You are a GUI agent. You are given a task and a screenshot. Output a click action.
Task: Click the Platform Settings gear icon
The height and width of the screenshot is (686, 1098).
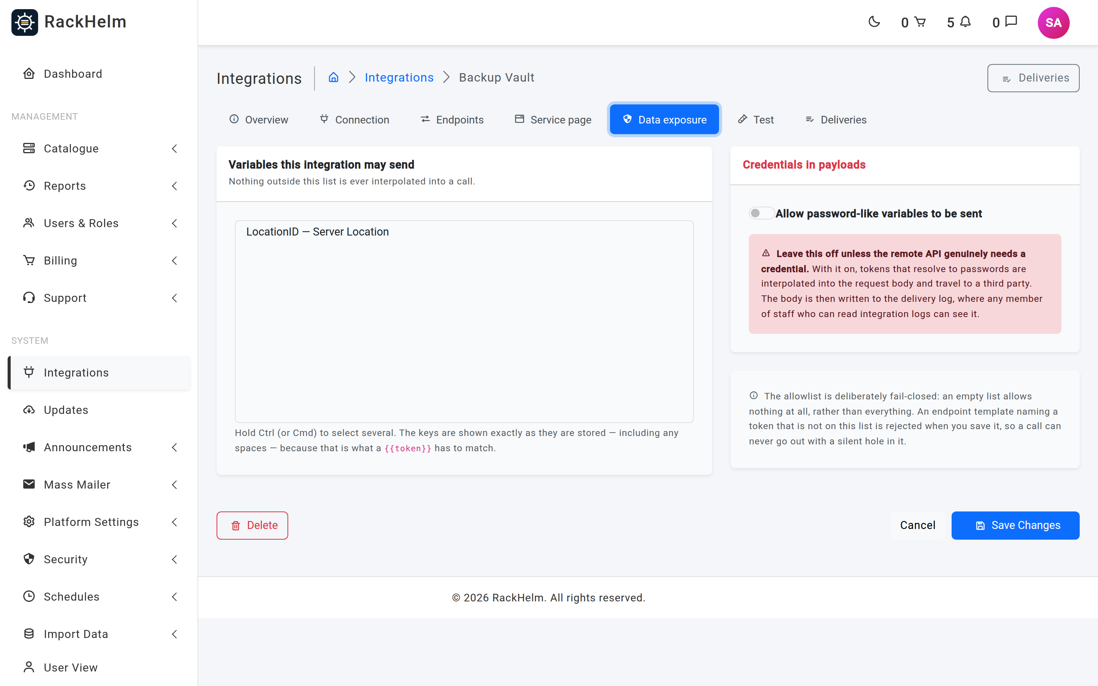coord(29,522)
